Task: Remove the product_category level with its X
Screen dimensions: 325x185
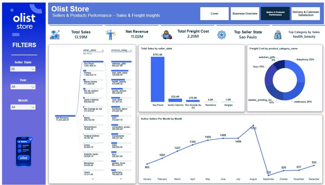Action: (131, 51)
